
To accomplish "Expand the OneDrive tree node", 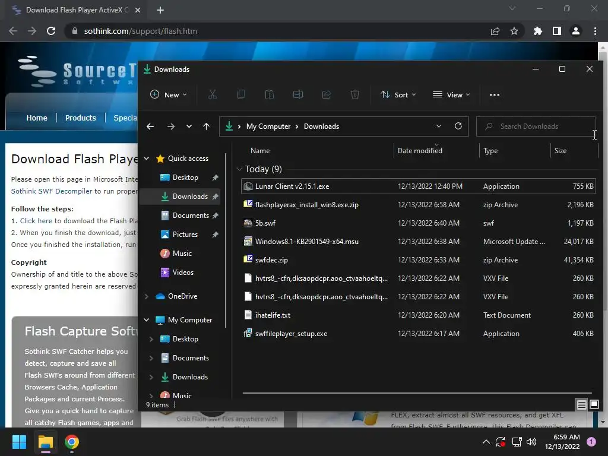I will (147, 296).
